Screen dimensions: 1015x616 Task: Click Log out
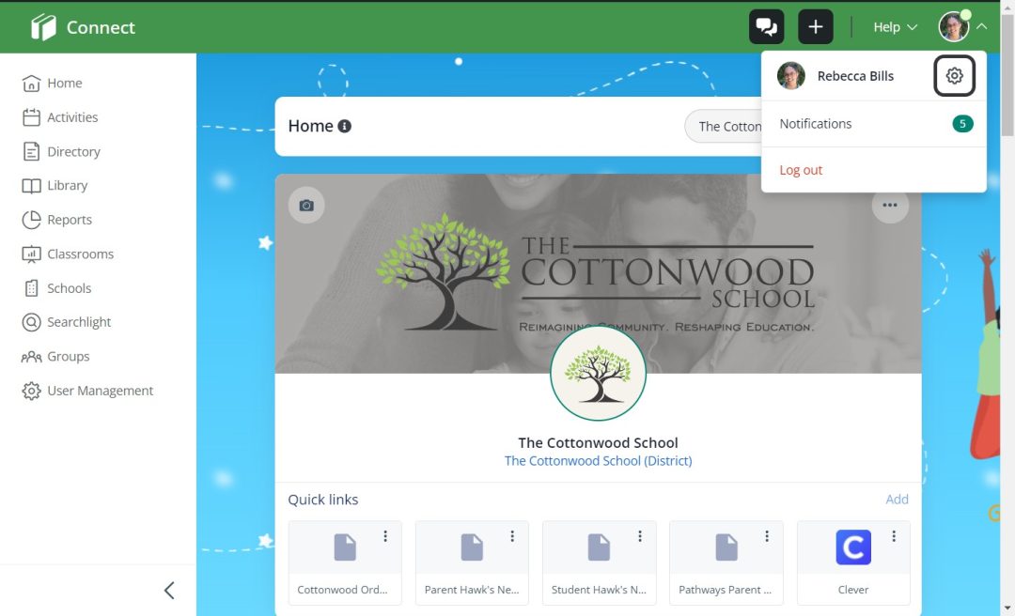(x=801, y=170)
